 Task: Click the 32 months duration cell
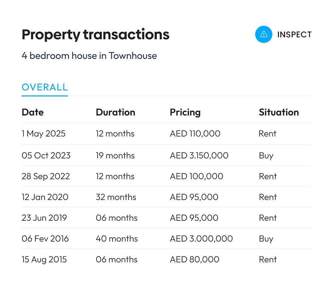click(116, 197)
